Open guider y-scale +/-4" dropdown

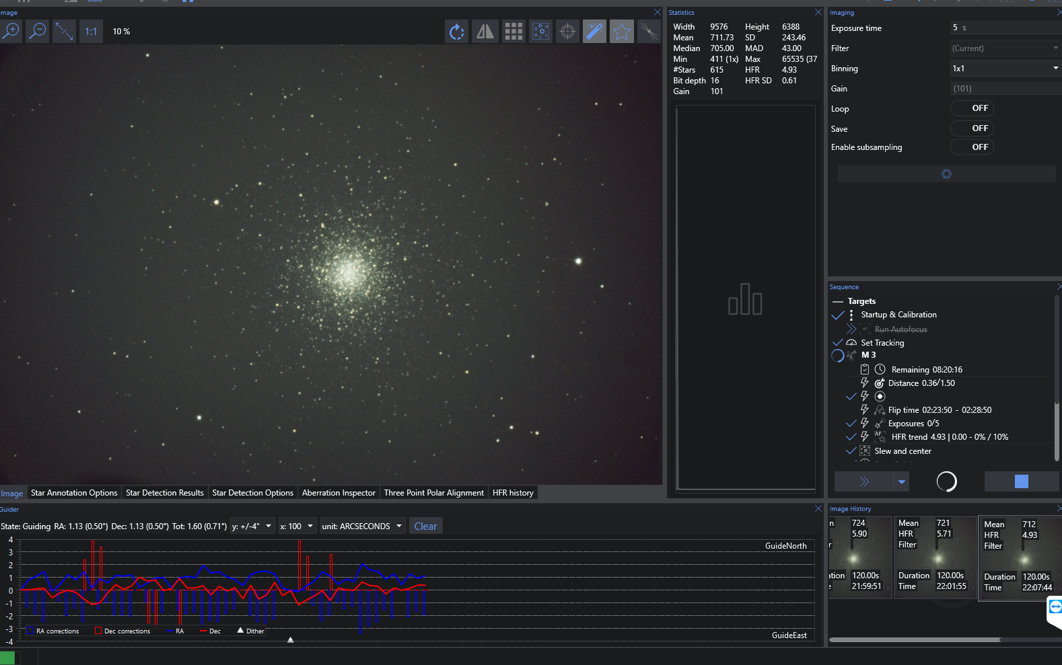[252, 526]
